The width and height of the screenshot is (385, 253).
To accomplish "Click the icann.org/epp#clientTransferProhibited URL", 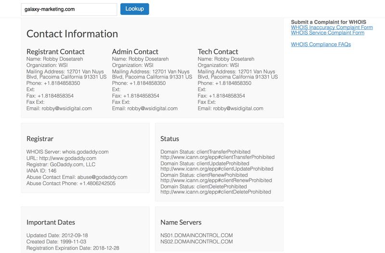I will point(218,157).
